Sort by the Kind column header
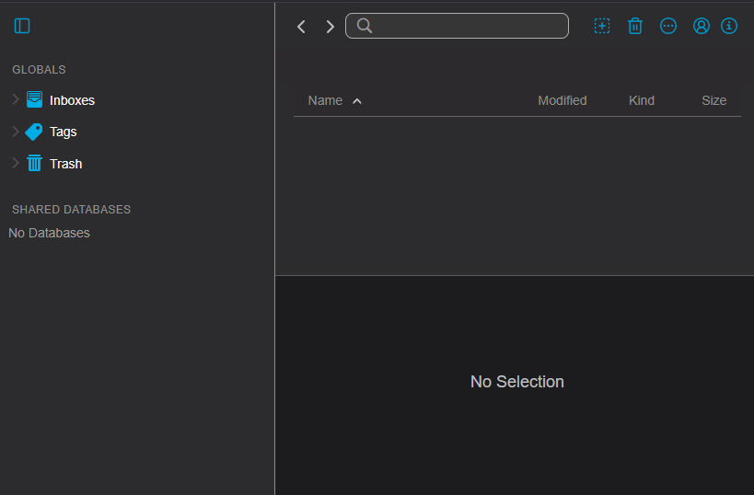This screenshot has height=495, width=754. pos(641,100)
